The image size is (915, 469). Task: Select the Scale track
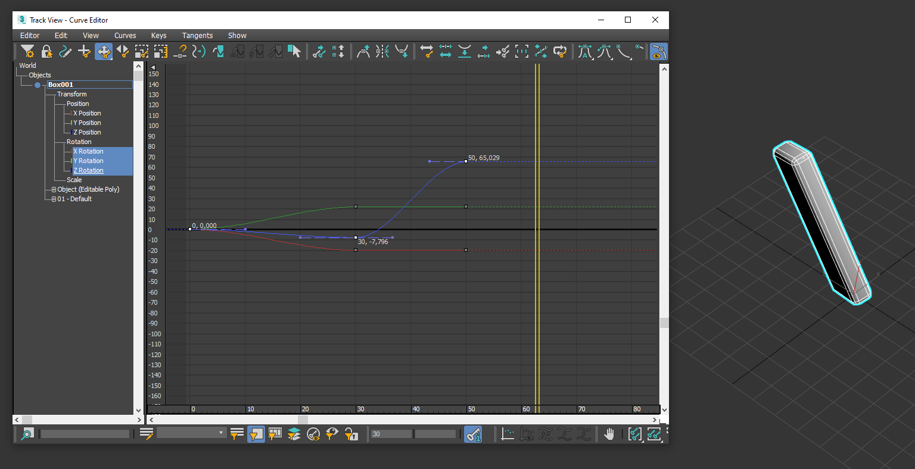click(x=74, y=180)
